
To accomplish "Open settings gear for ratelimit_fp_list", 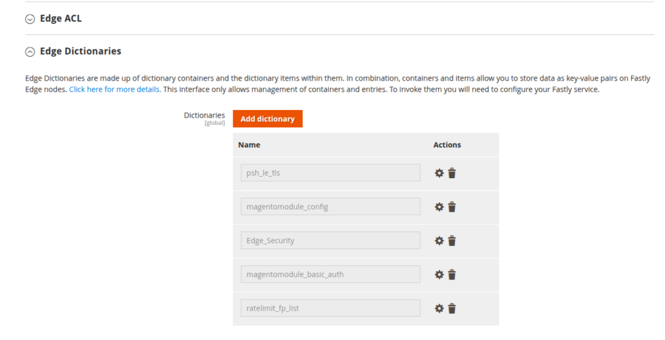I will coord(439,309).
